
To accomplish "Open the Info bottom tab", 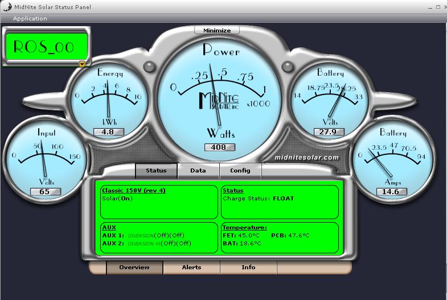I will coord(248,267).
